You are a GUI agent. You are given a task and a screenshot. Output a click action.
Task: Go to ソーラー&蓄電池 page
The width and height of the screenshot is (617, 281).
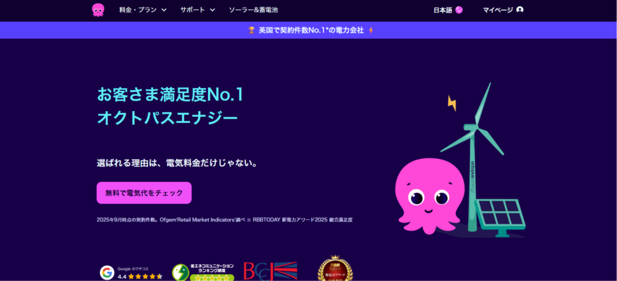pos(254,10)
